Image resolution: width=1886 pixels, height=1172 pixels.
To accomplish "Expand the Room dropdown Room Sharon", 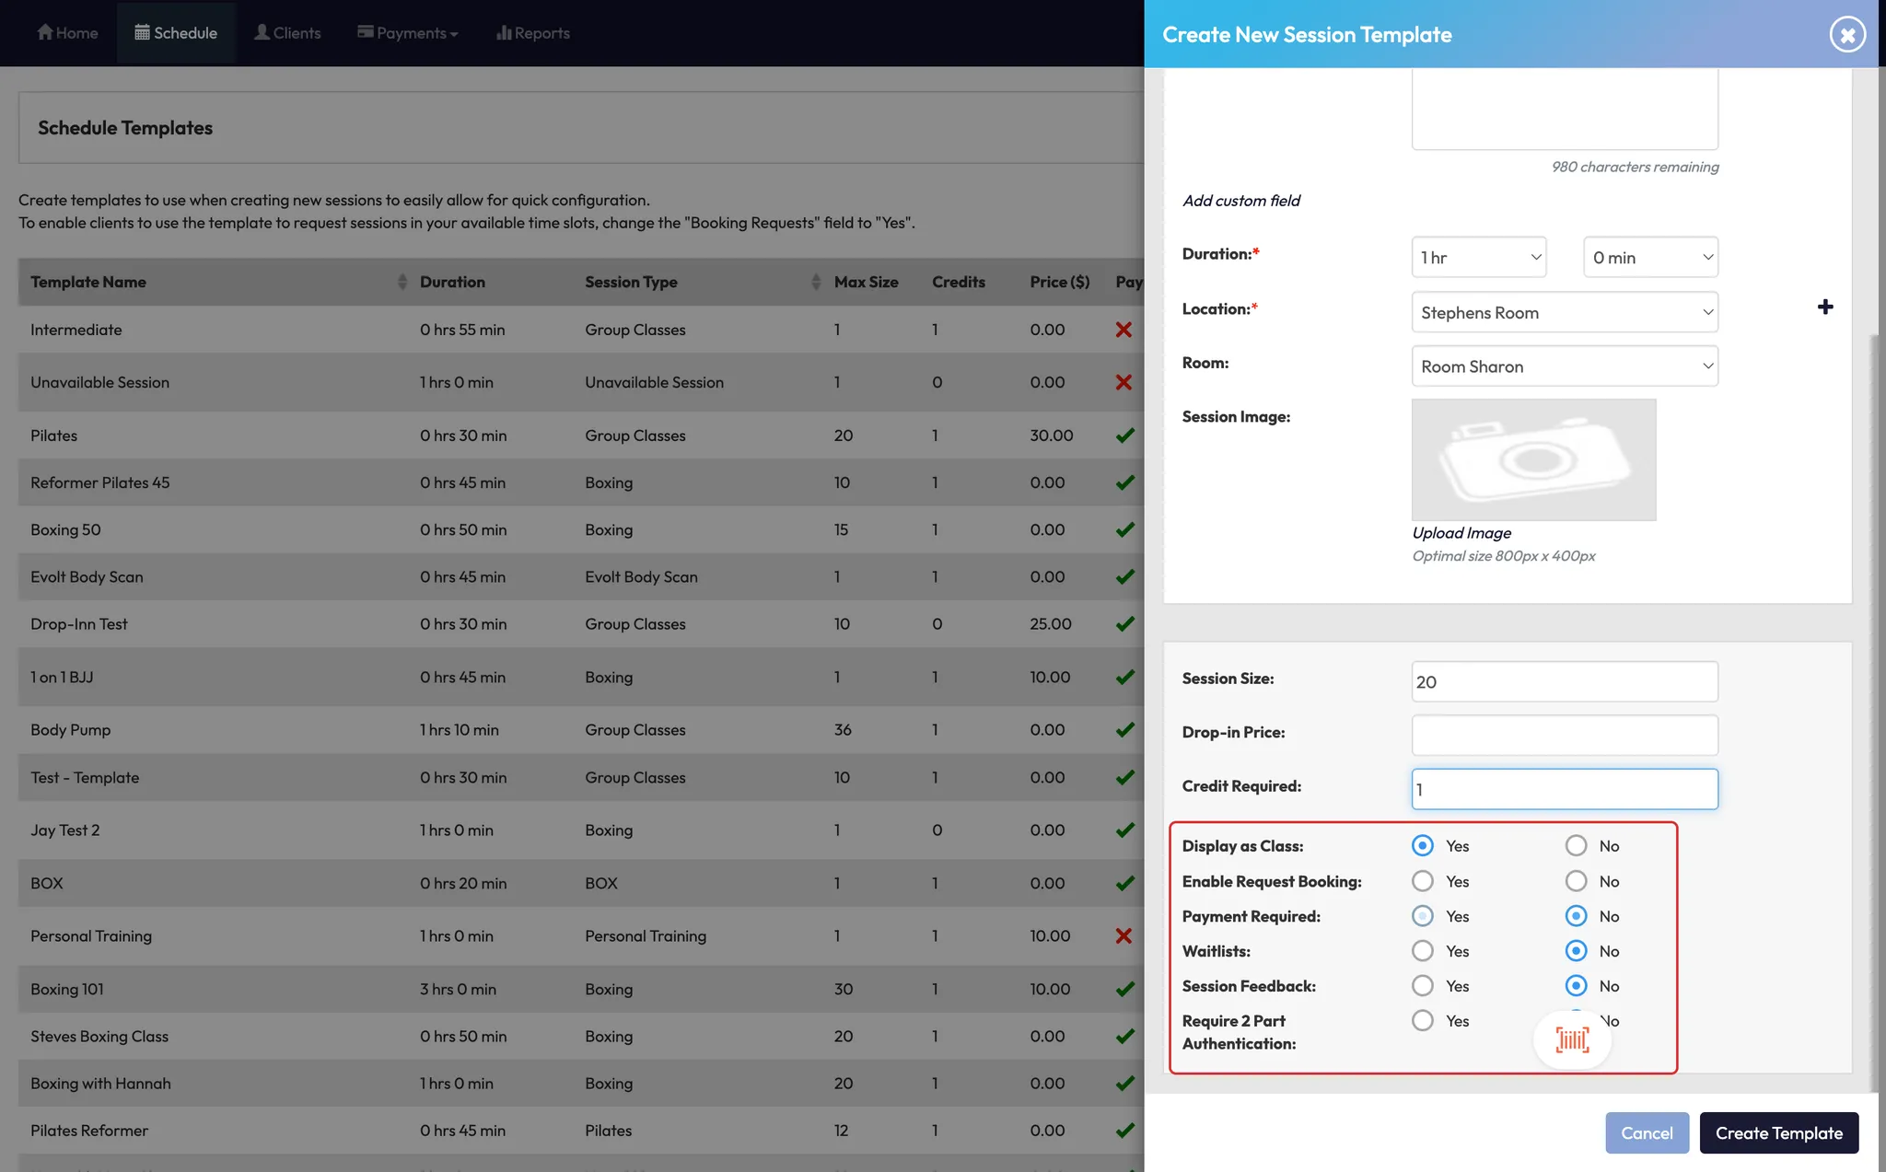I will click(x=1564, y=366).
